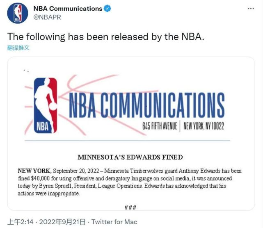The width and height of the screenshot is (263, 228).
Task: Click the Twitter for Mac source link
Action: point(114,222)
